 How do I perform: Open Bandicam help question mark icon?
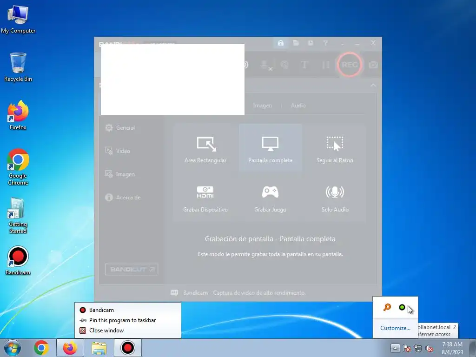pos(325,43)
